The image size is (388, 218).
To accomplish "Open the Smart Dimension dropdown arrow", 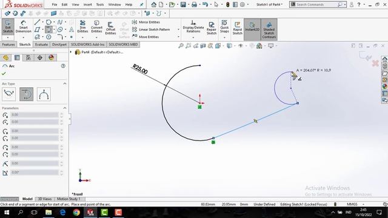I will pos(23,38).
